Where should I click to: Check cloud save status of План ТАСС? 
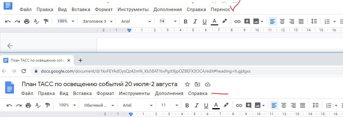pos(207,84)
